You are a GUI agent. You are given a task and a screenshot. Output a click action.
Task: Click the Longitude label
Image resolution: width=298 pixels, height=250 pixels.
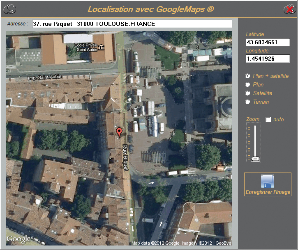(x=257, y=51)
